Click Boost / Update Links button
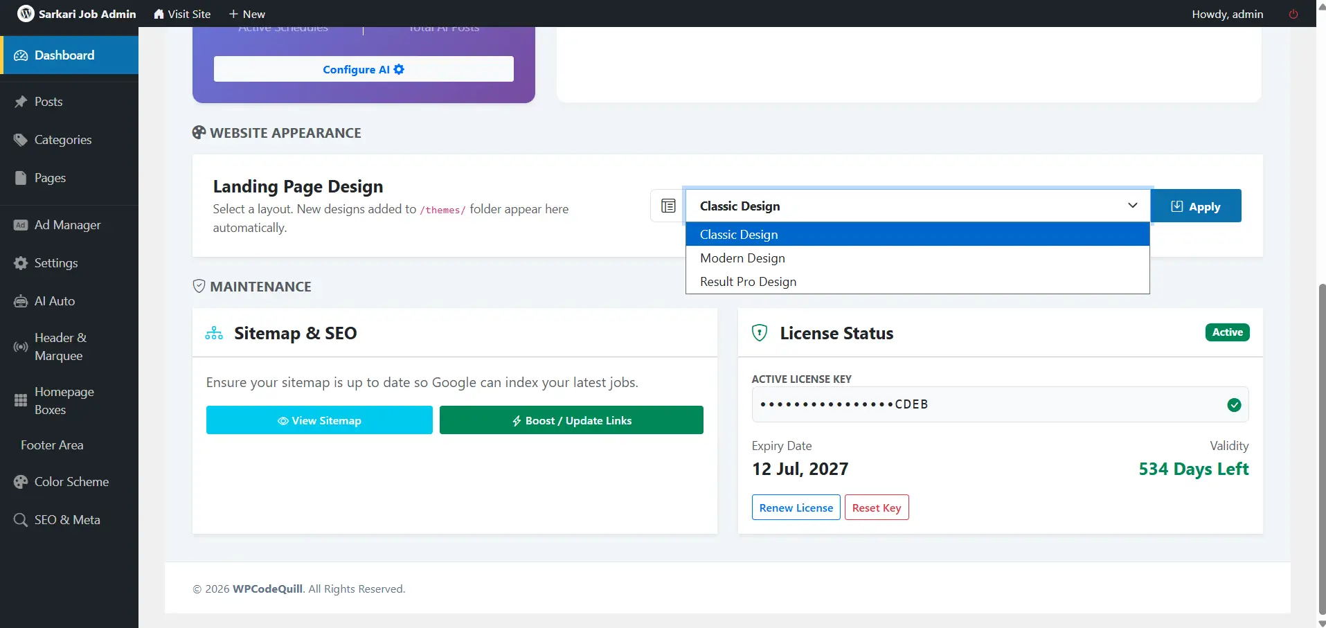The width and height of the screenshot is (1326, 628). tap(571, 420)
